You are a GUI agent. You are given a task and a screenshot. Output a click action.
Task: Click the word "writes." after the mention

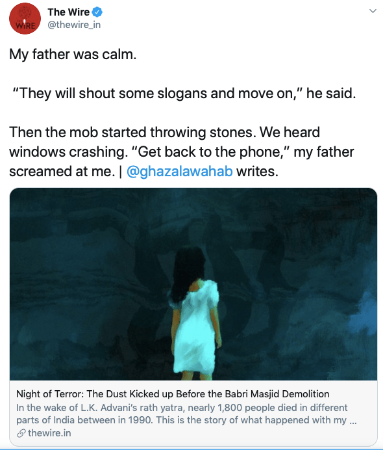(x=257, y=171)
